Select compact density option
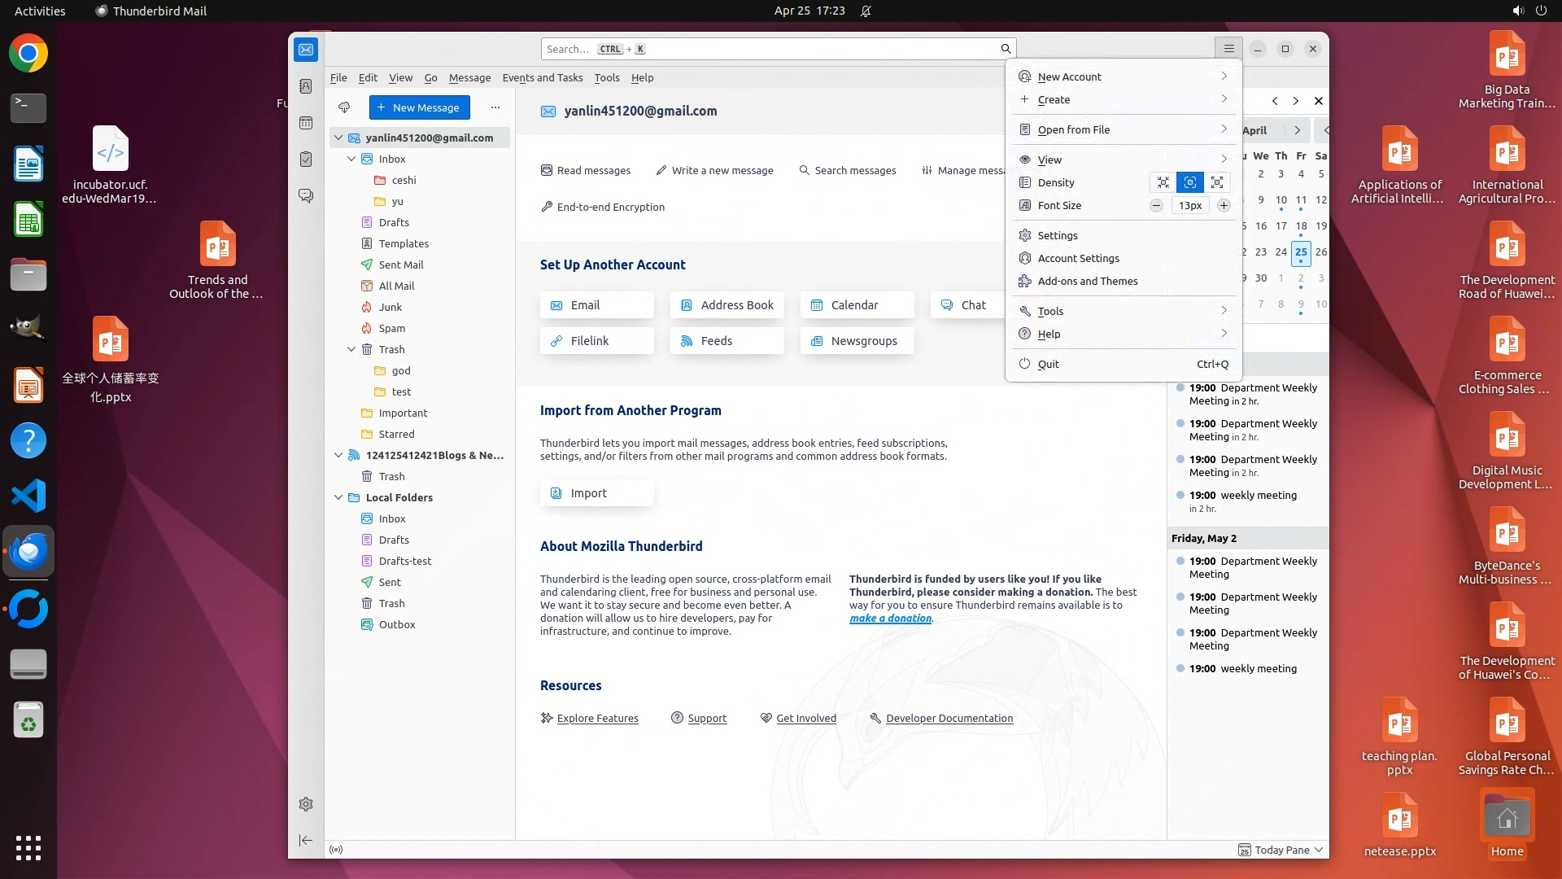 1163,182
